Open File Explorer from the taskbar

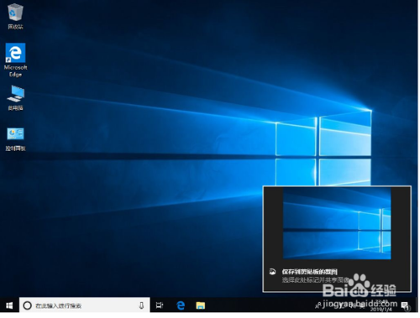click(x=201, y=305)
